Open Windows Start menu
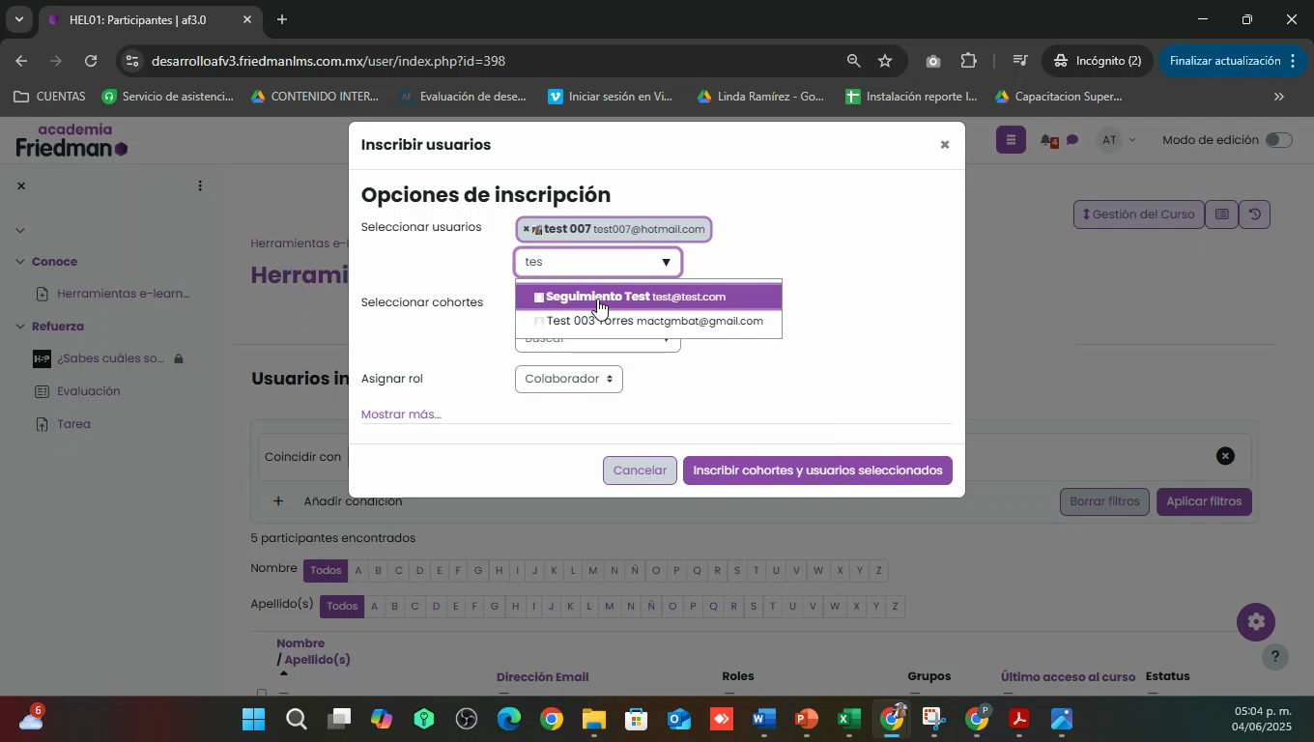The image size is (1314, 742). pos(254,720)
